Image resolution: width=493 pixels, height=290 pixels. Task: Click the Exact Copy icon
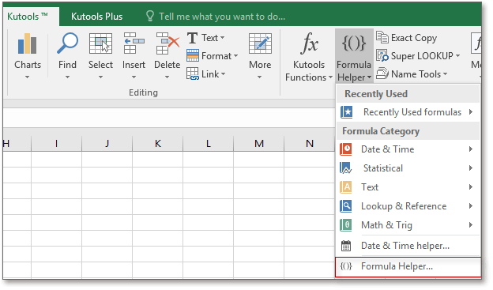click(382, 37)
